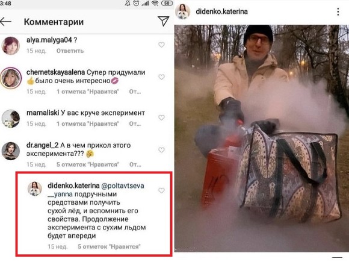The width and height of the screenshot is (349, 262).
Task: Open three-dot menu on didenko.katerina post
Action: [338, 12]
